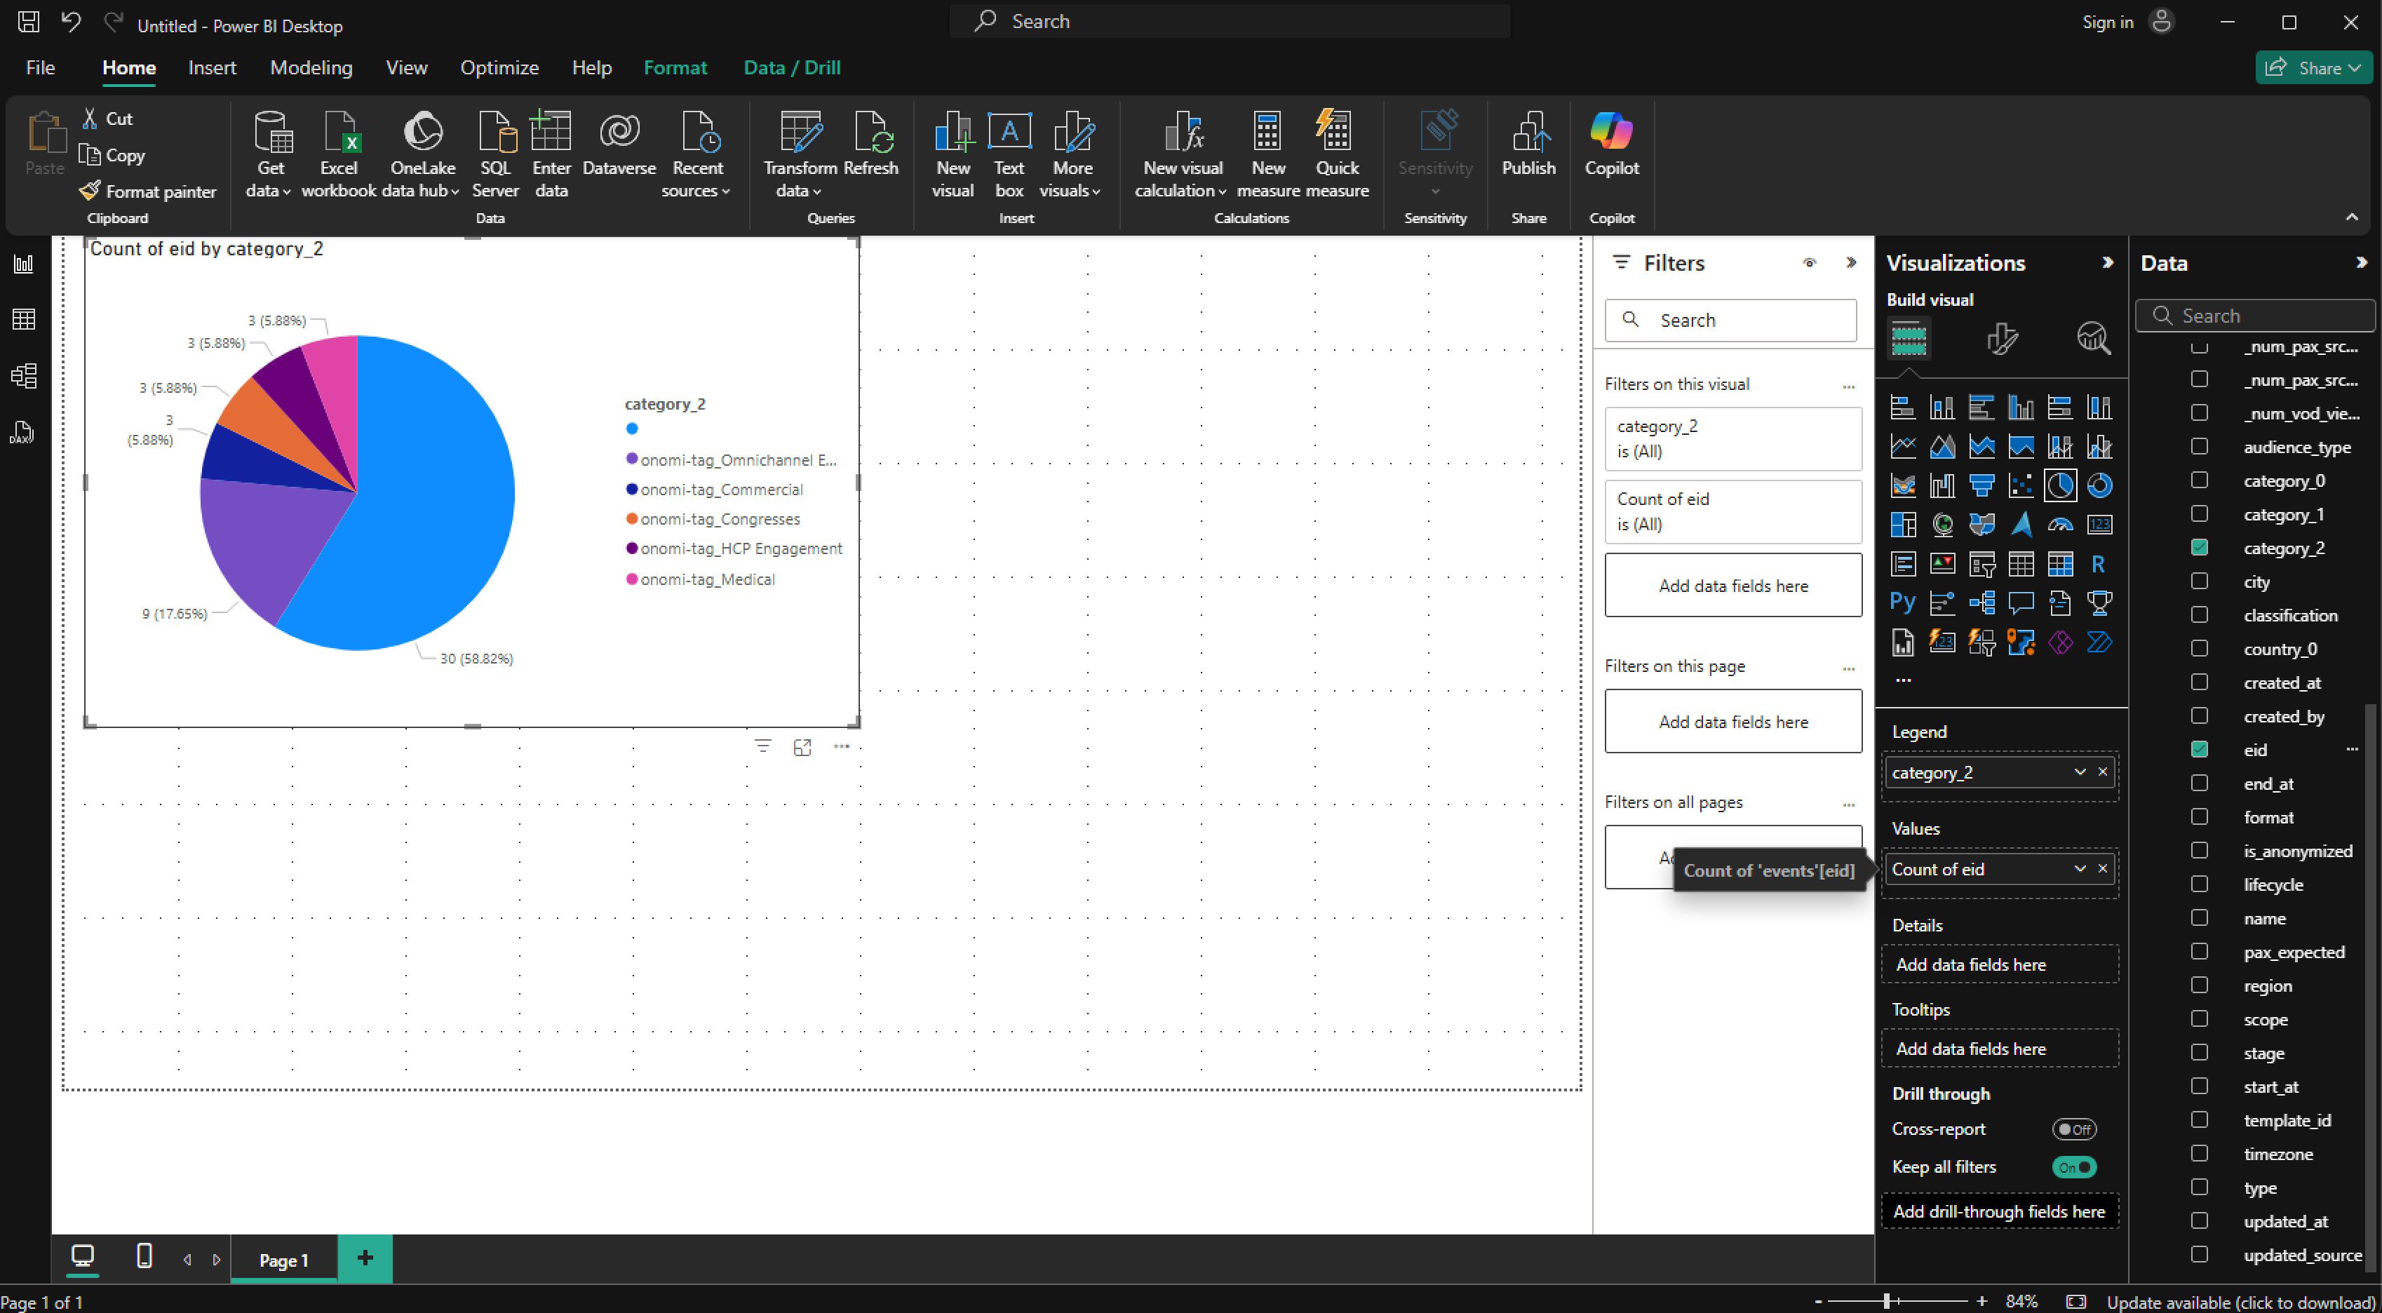The height and width of the screenshot is (1313, 2382).
Task: Connect to Dataverse
Action: coord(619,145)
